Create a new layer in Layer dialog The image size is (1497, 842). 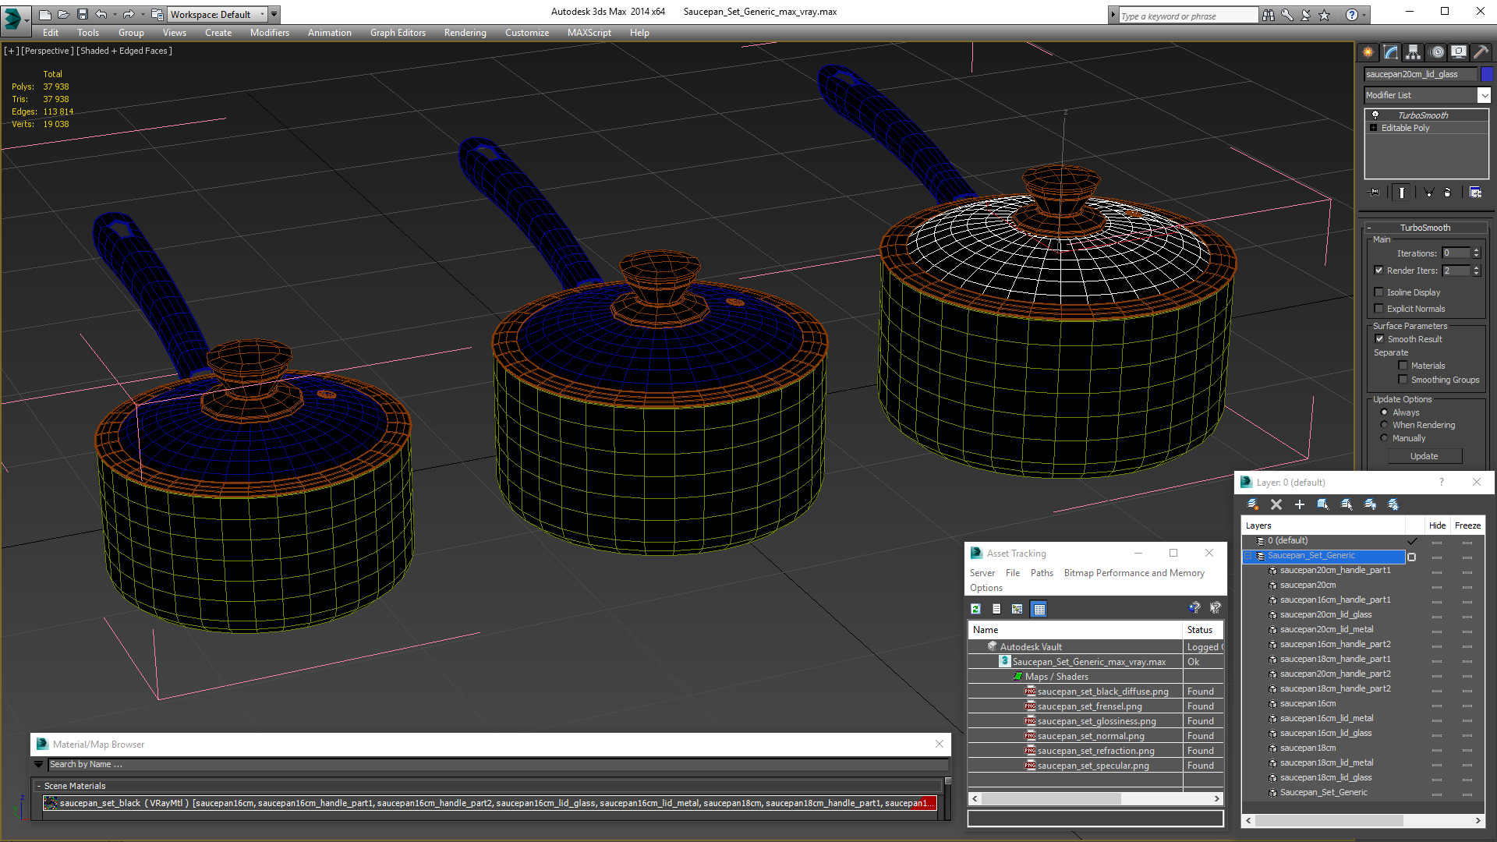(1253, 504)
